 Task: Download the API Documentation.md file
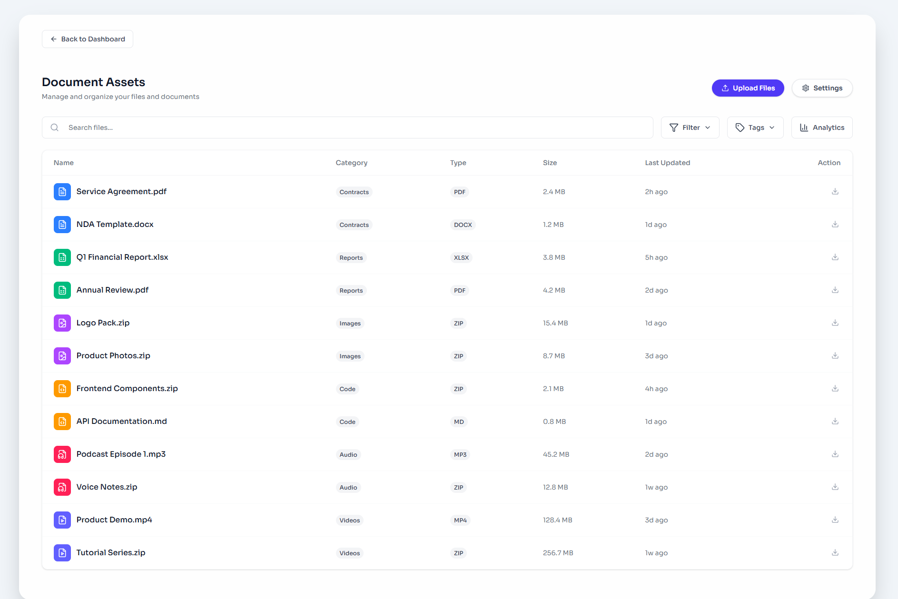click(x=835, y=422)
